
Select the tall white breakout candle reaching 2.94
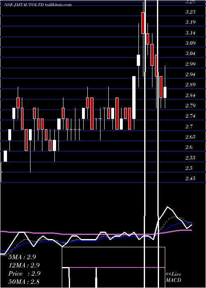134,98
